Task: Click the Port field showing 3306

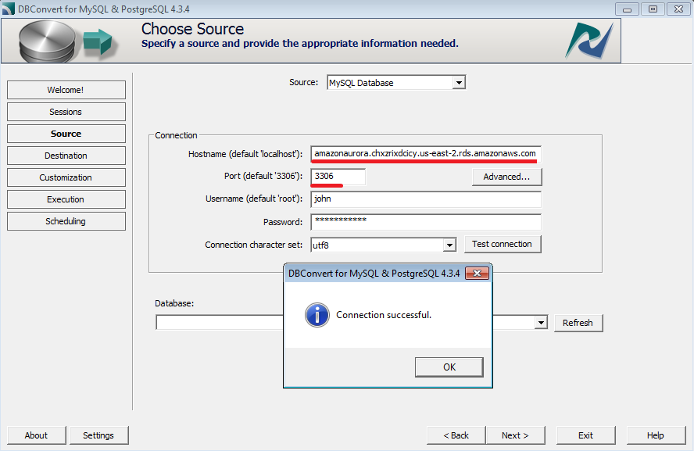Action: pos(338,176)
